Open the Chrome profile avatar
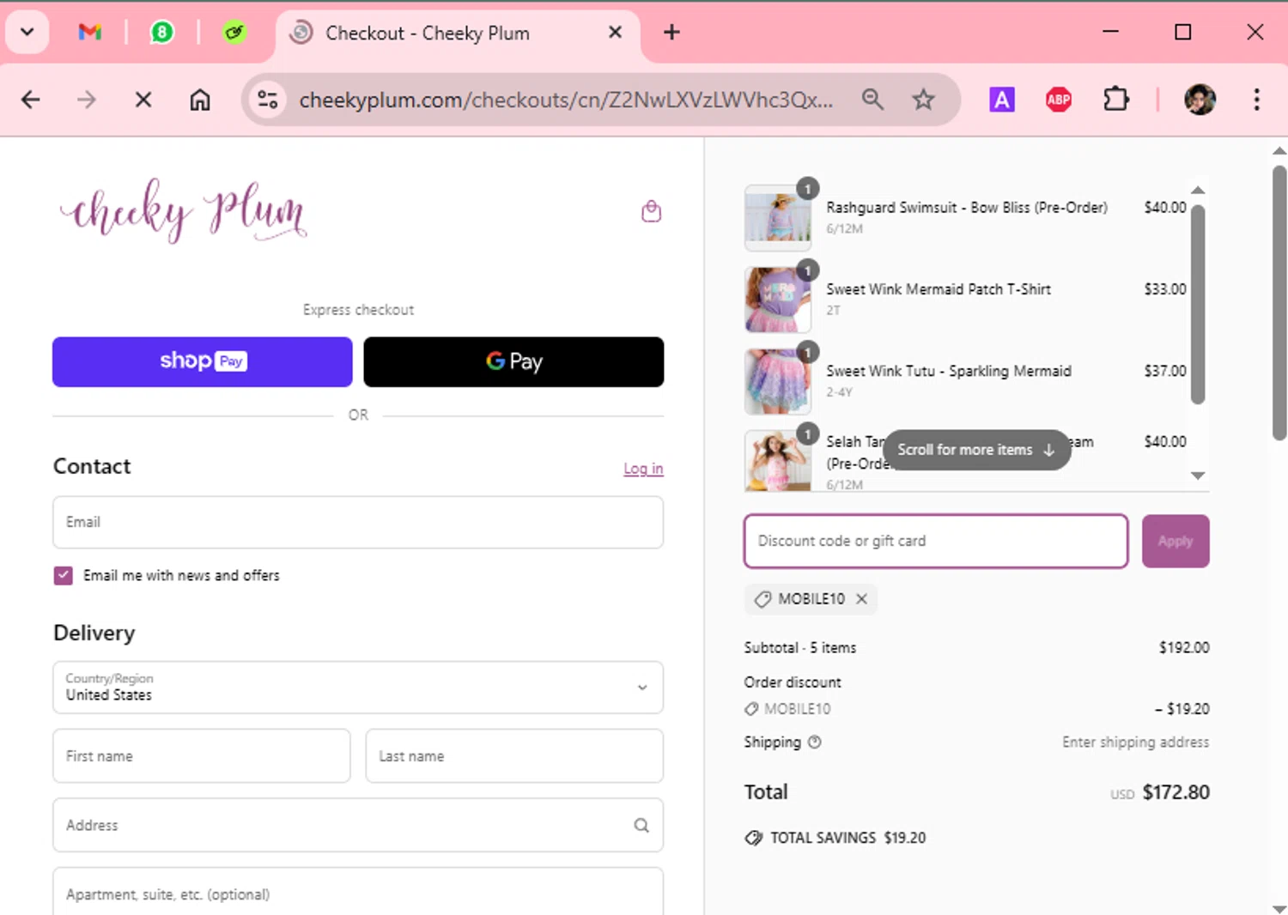Image resolution: width=1288 pixels, height=915 pixels. click(1200, 100)
